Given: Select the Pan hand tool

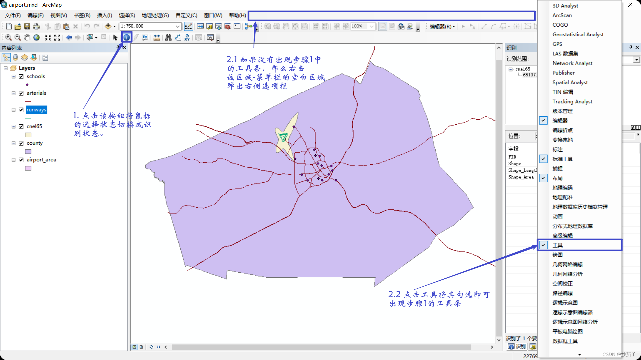Looking at the screenshot, I should point(27,38).
